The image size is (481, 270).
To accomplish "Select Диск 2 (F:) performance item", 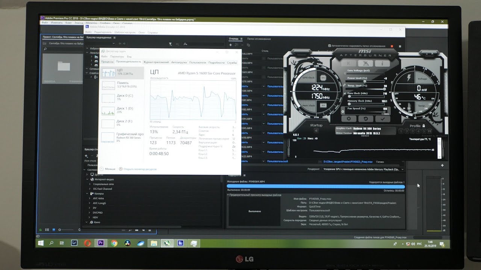I will coord(122,123).
